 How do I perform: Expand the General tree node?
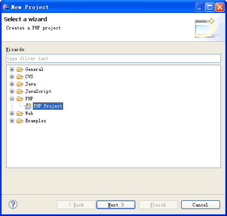pyautogui.click(x=12, y=70)
